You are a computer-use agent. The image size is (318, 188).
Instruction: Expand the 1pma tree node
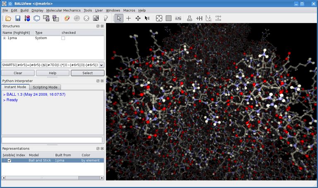pyautogui.click(x=4, y=38)
